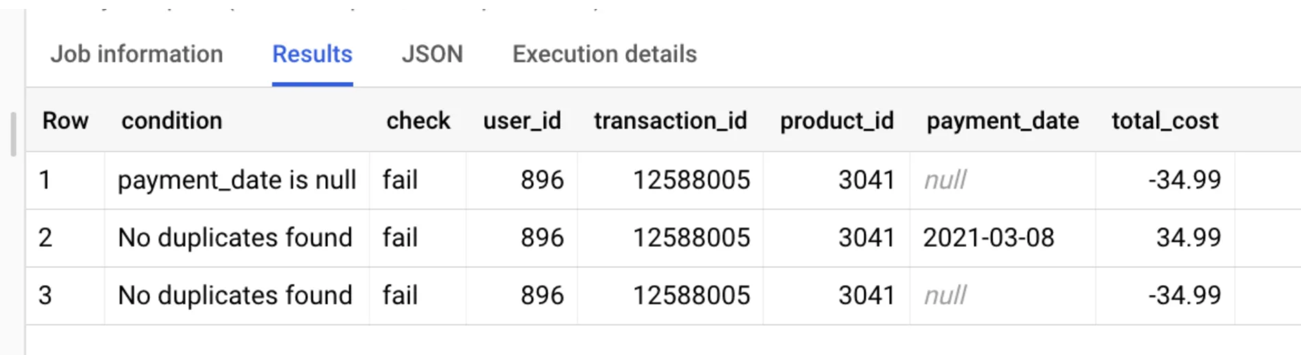1301x355 pixels.
Task: Click the Row column header
Action: coord(65,121)
